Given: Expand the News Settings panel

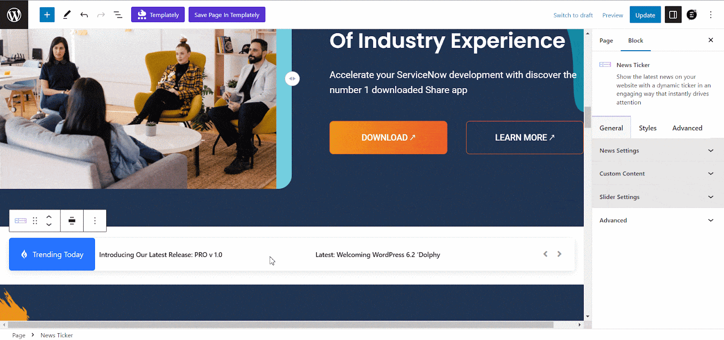Looking at the screenshot, I should coord(657,151).
